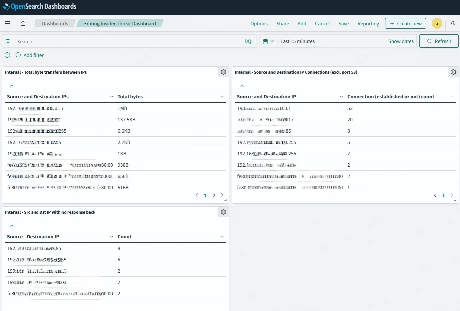Open gear menu of no response back panel
460x311 pixels.
[224, 212]
